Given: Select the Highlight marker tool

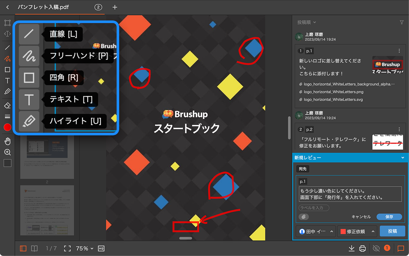Looking at the screenshot, I should [7, 92].
